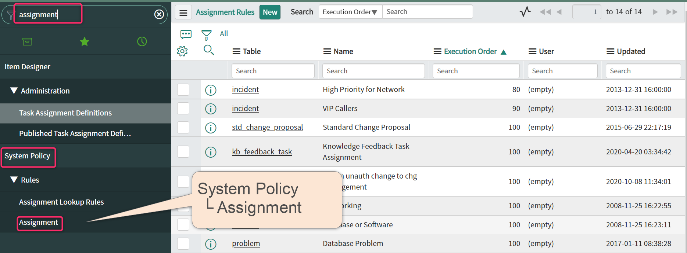Check the High Priority for Network row

(183, 89)
